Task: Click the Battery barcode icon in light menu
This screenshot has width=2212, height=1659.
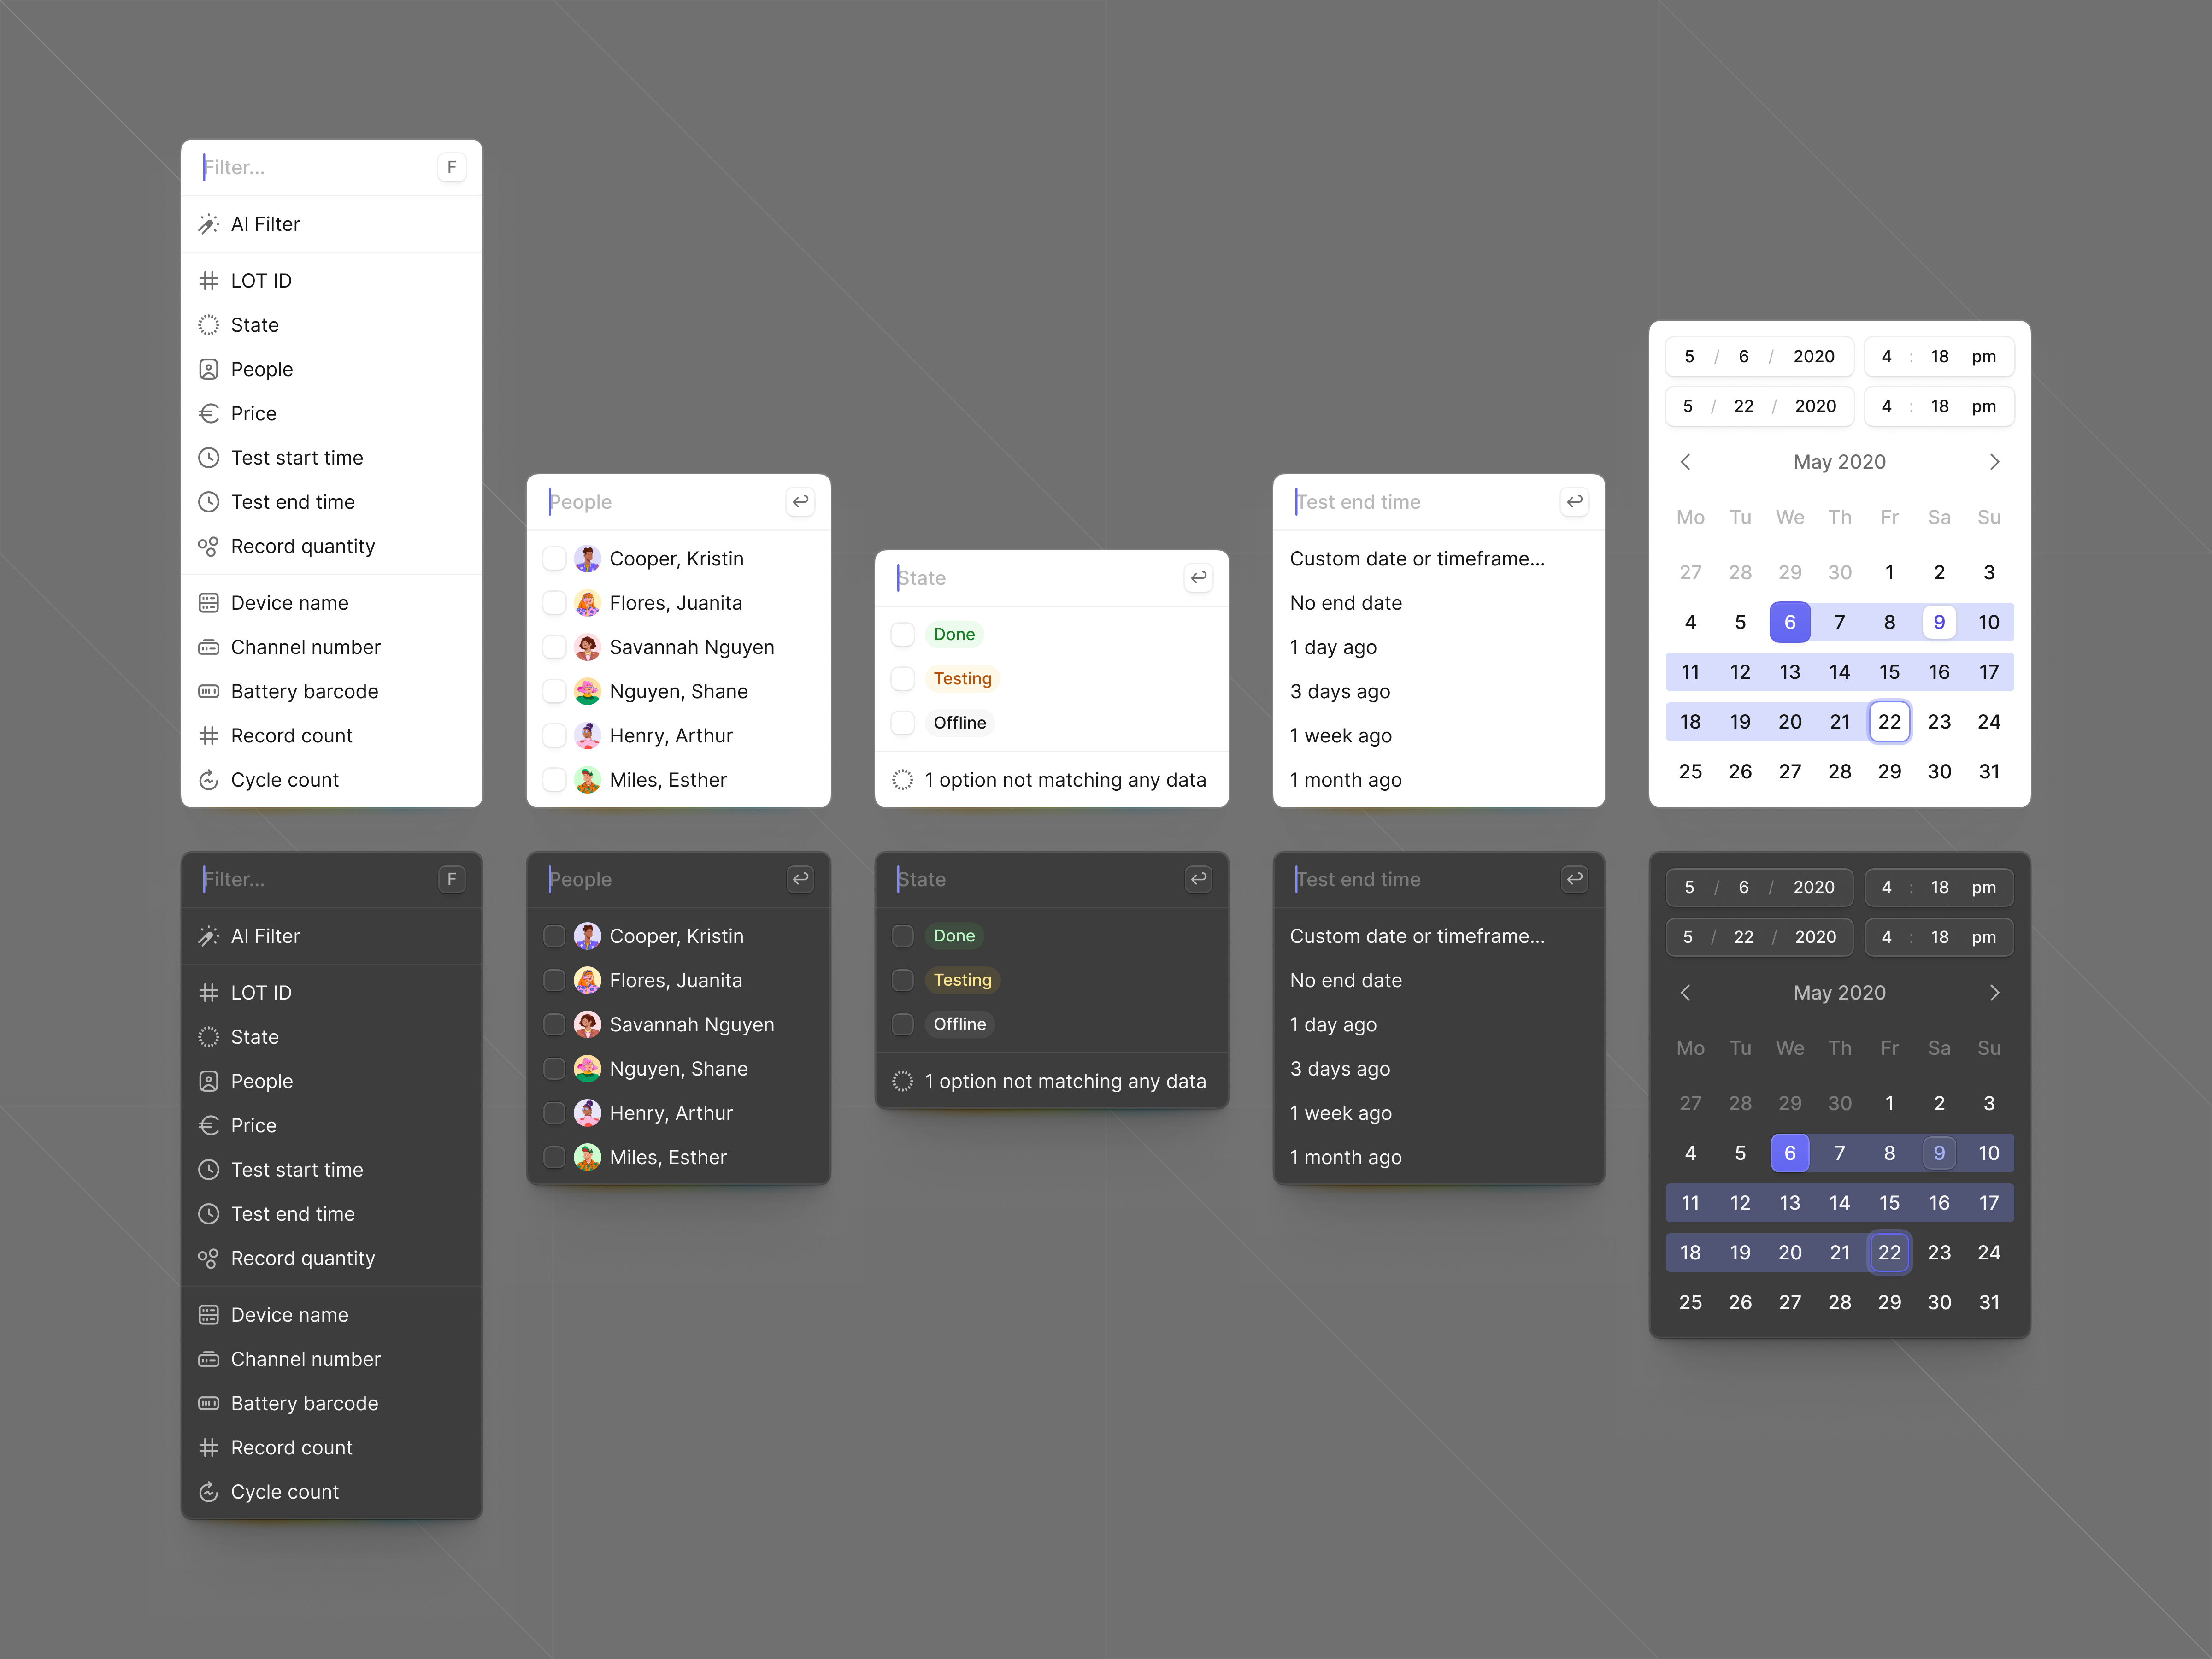Action: [x=208, y=691]
